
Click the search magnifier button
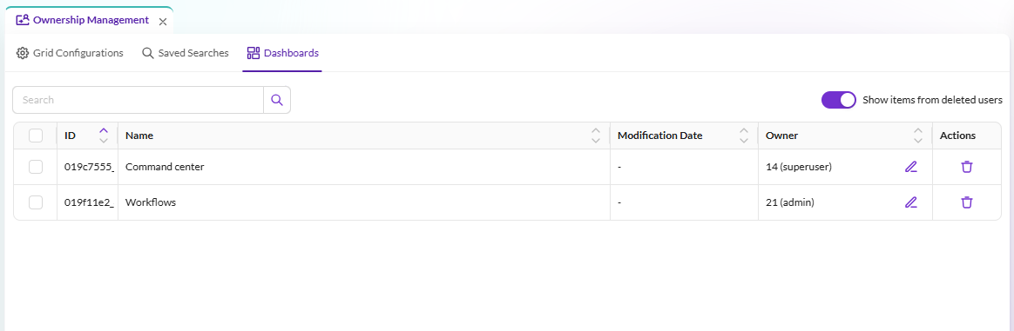pos(277,100)
